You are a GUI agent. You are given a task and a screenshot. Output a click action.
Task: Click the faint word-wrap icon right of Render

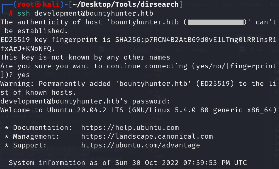tap(242, 49)
